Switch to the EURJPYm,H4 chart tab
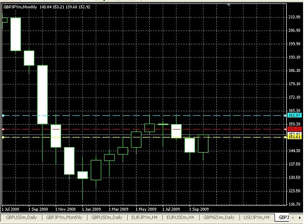 pos(144,217)
